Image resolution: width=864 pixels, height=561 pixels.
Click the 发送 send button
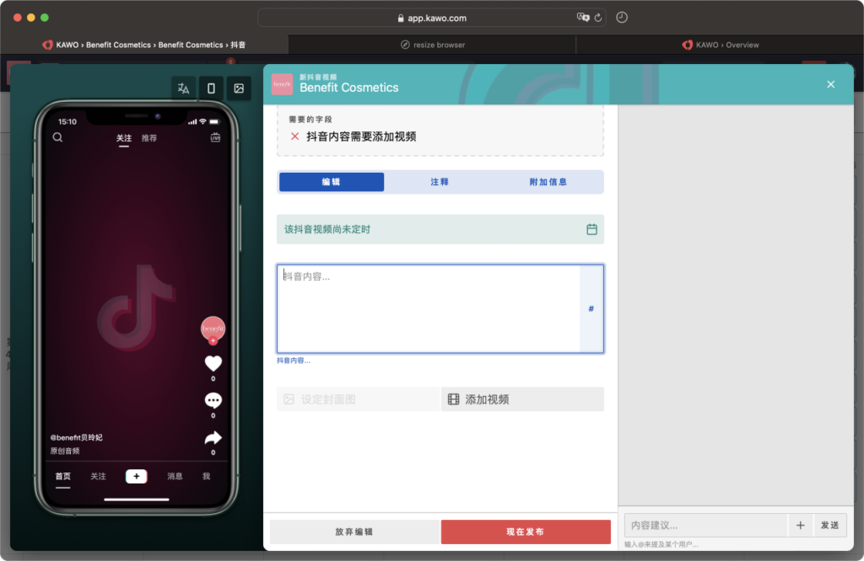click(x=830, y=526)
